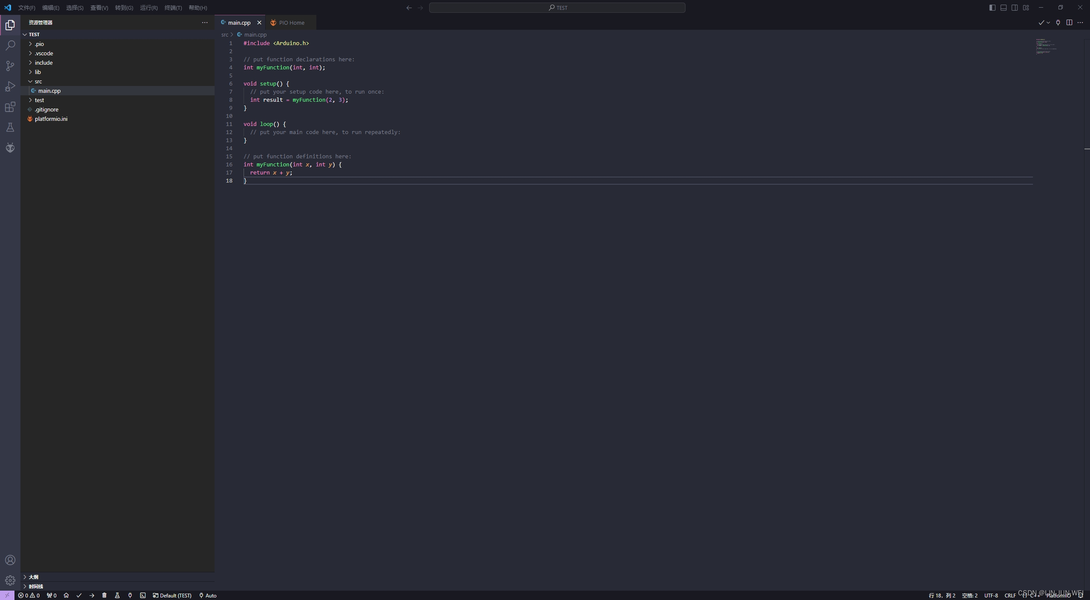
Task: Toggle primary side bar visibility
Action: 992,8
